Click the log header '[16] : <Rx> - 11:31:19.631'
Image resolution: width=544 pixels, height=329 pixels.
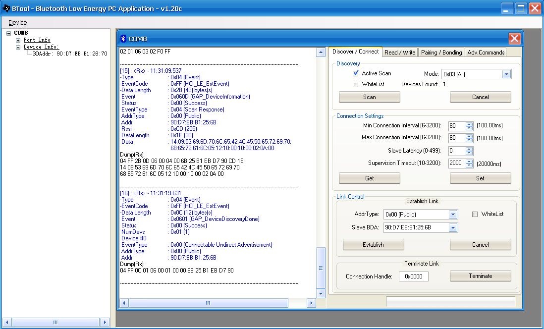(x=151, y=193)
